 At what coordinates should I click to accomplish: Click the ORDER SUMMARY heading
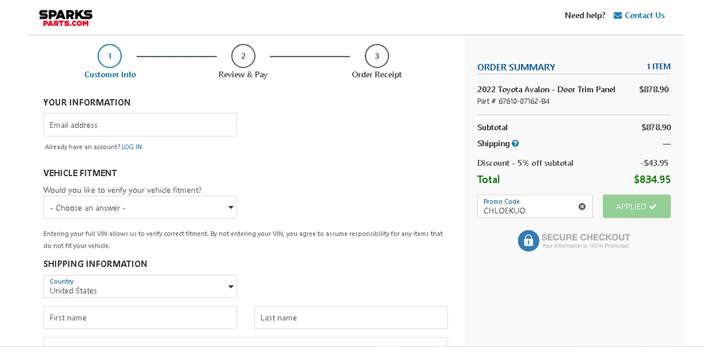click(516, 67)
